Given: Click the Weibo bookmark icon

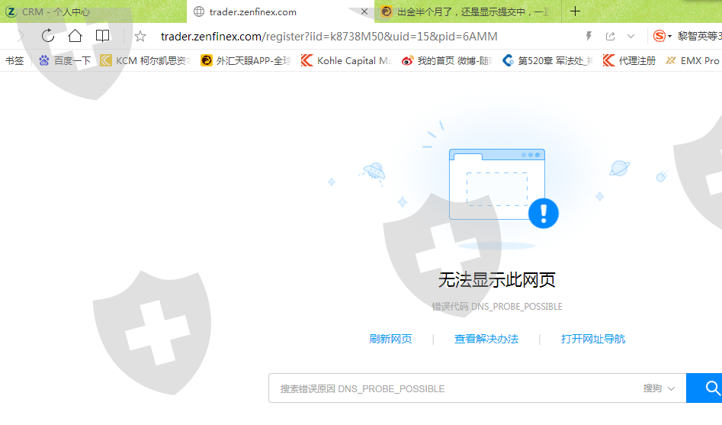Looking at the screenshot, I should tap(407, 60).
